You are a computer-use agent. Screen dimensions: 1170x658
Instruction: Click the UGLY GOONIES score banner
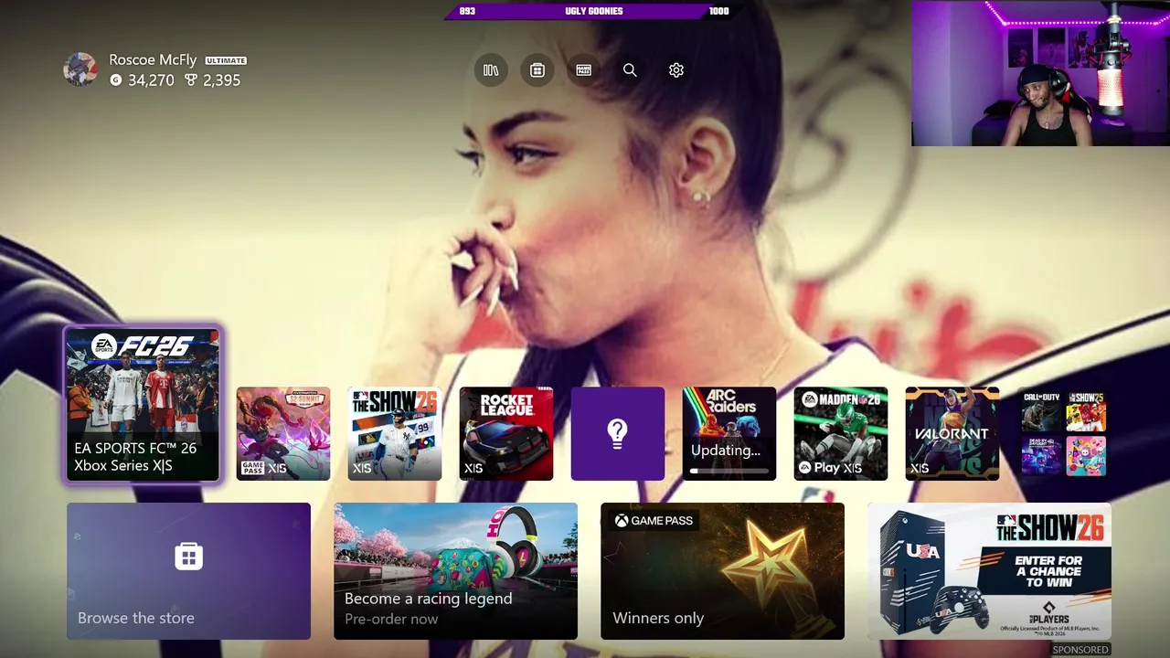coord(592,11)
